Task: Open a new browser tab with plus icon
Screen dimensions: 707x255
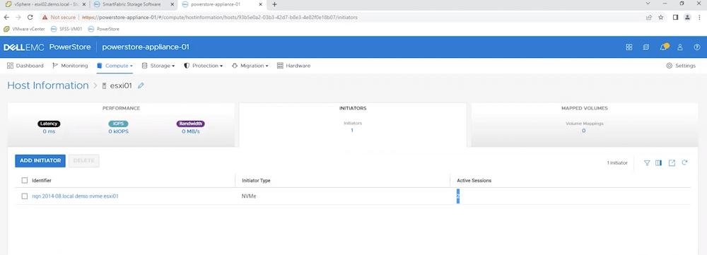Action: pos(274,4)
